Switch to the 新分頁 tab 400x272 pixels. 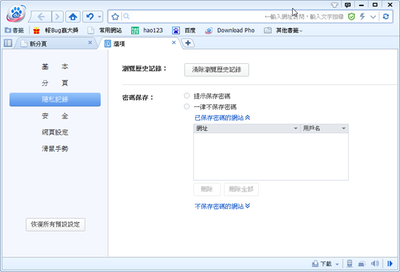(x=56, y=43)
